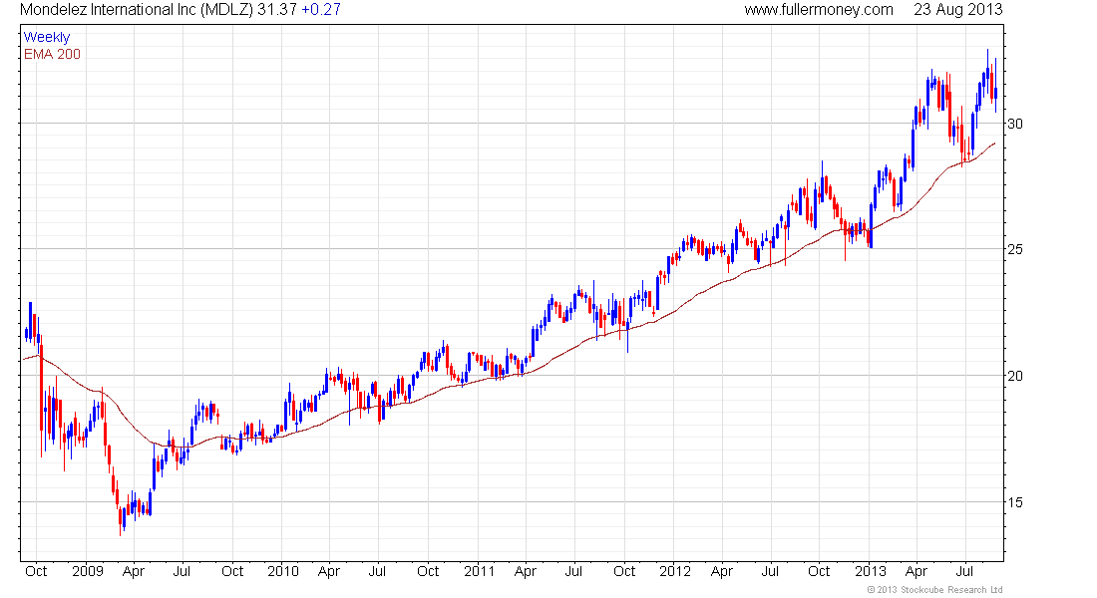Click the 'Apr' label following 2009

click(133, 571)
